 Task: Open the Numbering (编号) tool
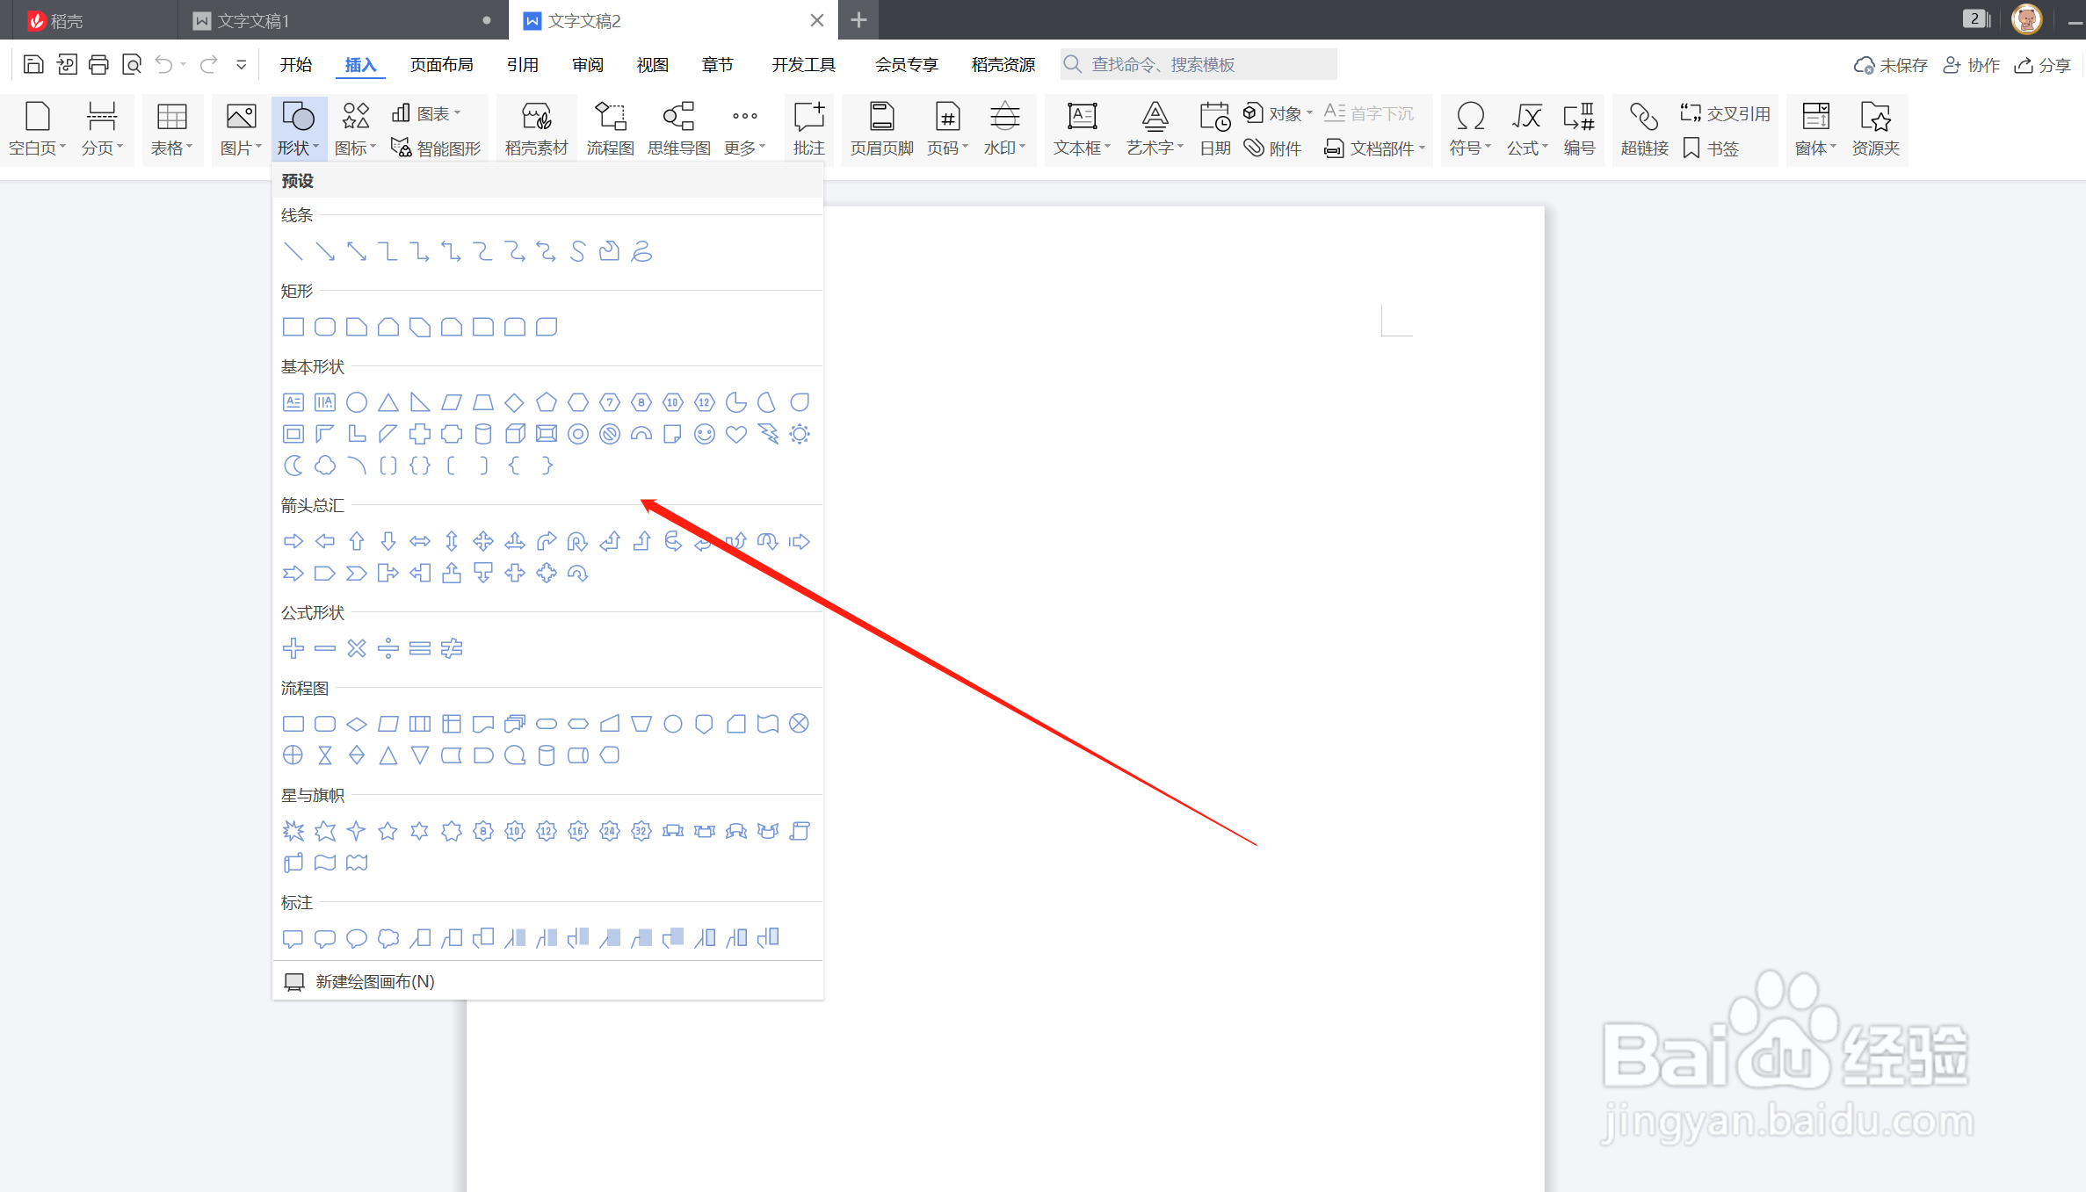[1579, 128]
